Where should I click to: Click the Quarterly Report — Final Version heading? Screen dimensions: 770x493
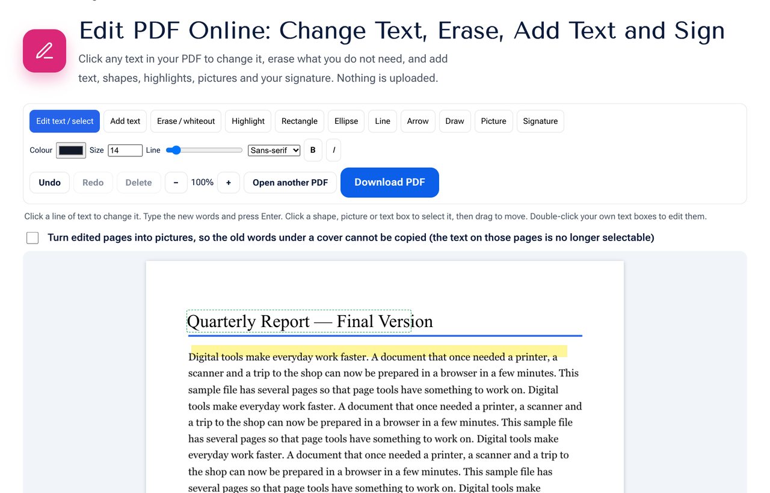click(310, 322)
